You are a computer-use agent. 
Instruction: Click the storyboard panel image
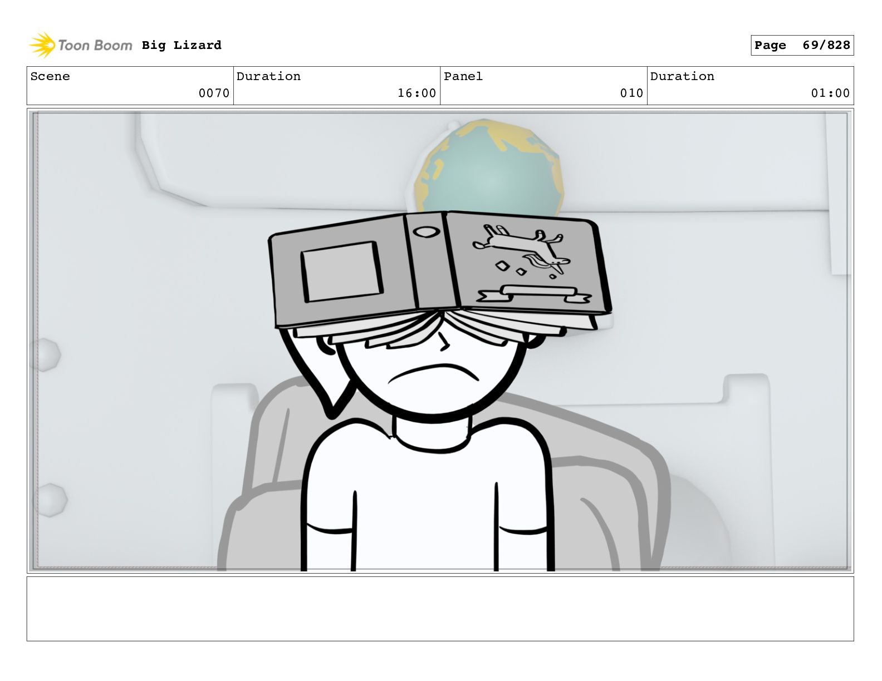[x=440, y=340]
